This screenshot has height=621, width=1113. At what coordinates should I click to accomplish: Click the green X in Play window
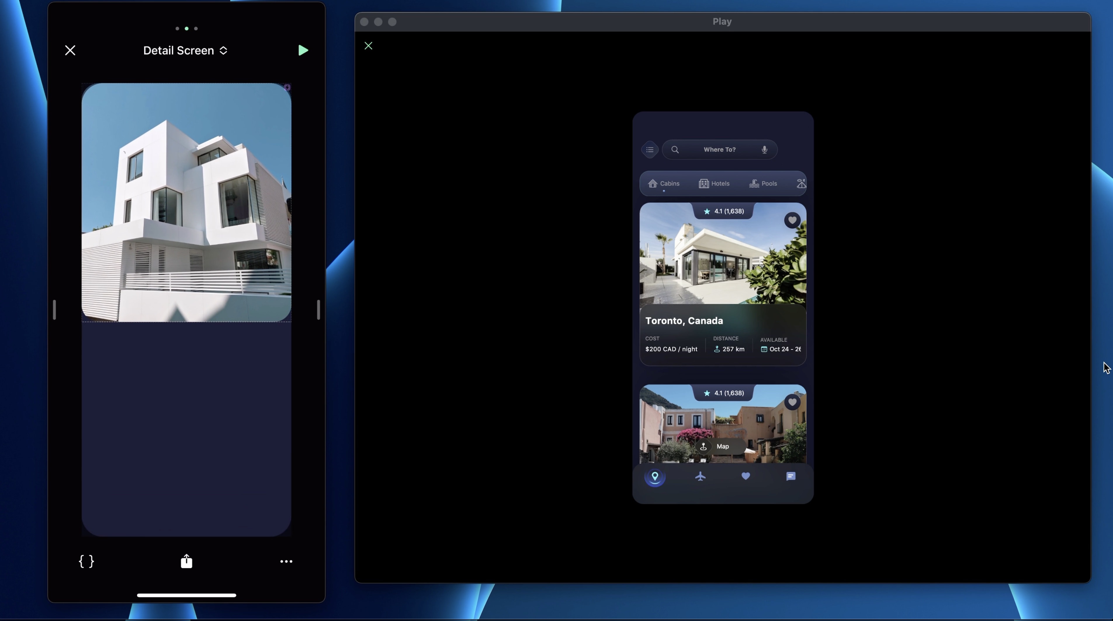coord(368,46)
